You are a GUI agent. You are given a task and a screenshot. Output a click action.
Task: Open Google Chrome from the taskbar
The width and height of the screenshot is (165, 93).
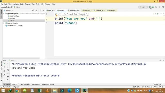click(17, 90)
